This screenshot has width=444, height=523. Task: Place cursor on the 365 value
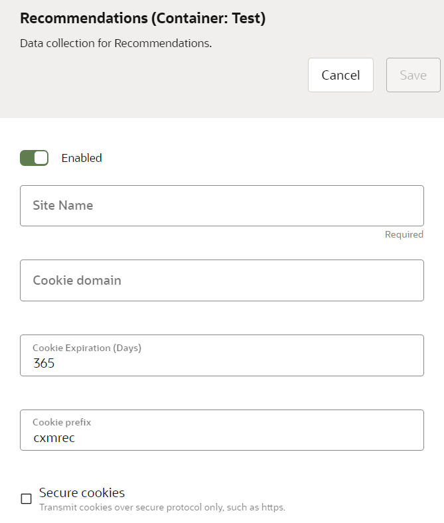coord(44,364)
